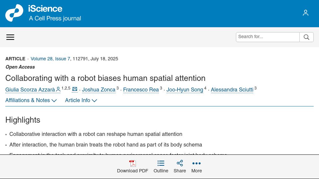Viewport: 319px width, 179px height.
Task: Click the author profile person icon
Action: 58,89
